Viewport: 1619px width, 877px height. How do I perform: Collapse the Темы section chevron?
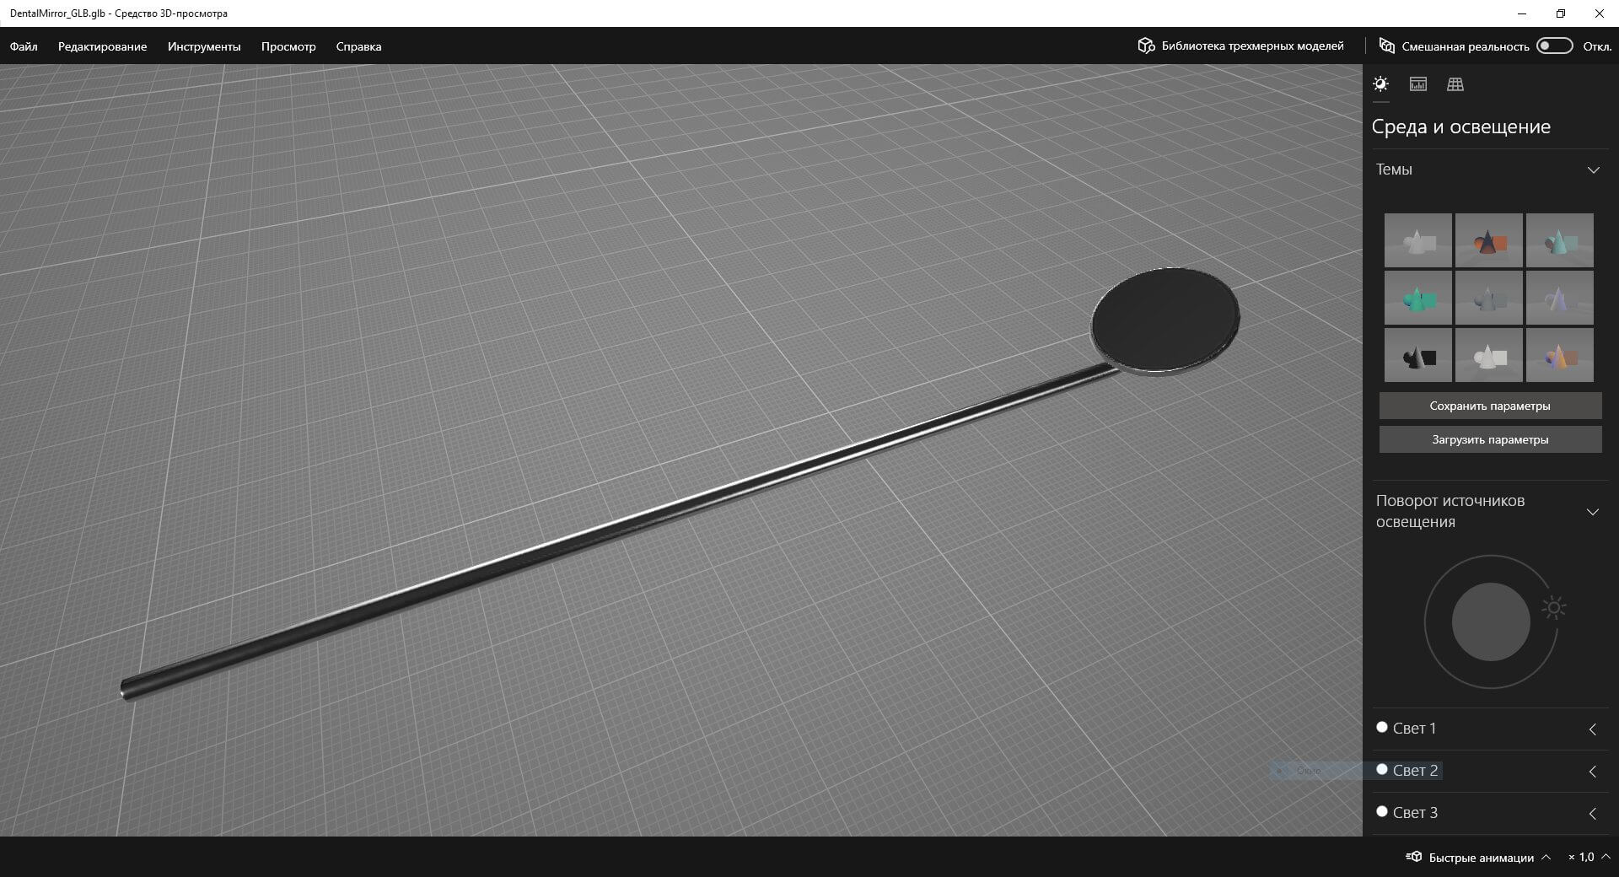tap(1593, 170)
